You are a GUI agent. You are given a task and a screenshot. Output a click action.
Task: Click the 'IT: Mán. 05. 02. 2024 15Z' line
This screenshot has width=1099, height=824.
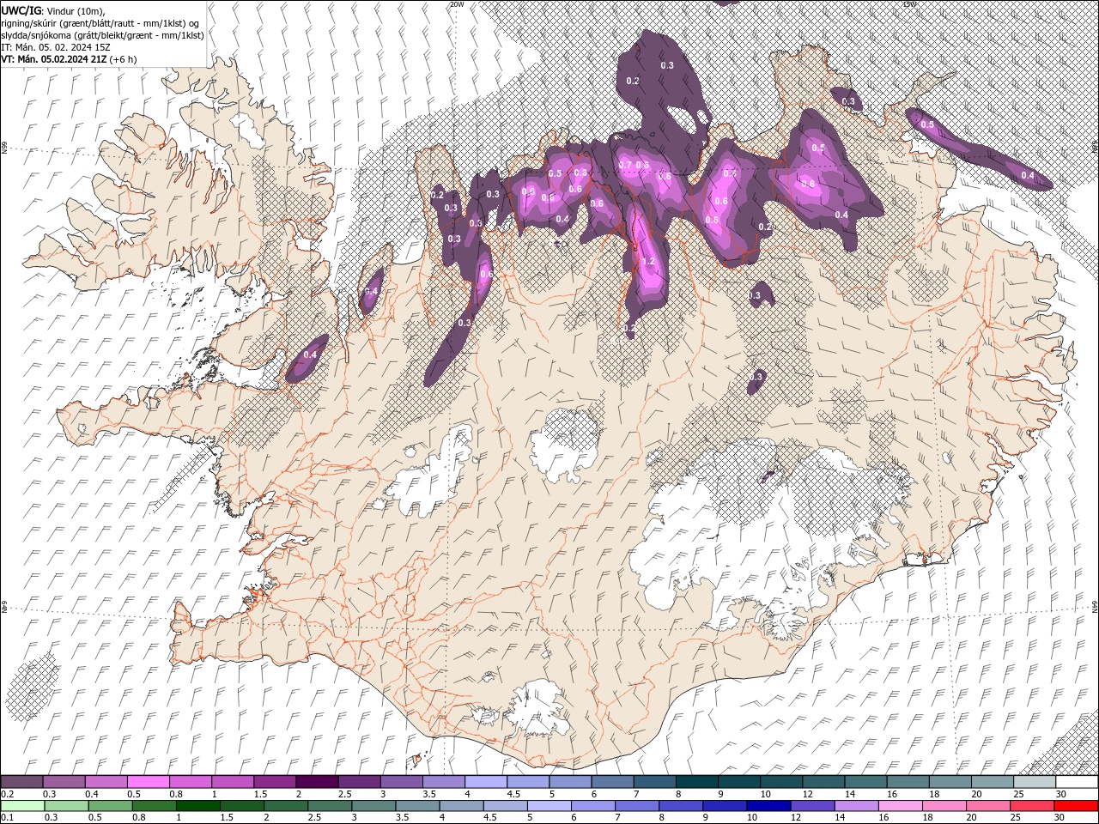[x=55, y=47]
